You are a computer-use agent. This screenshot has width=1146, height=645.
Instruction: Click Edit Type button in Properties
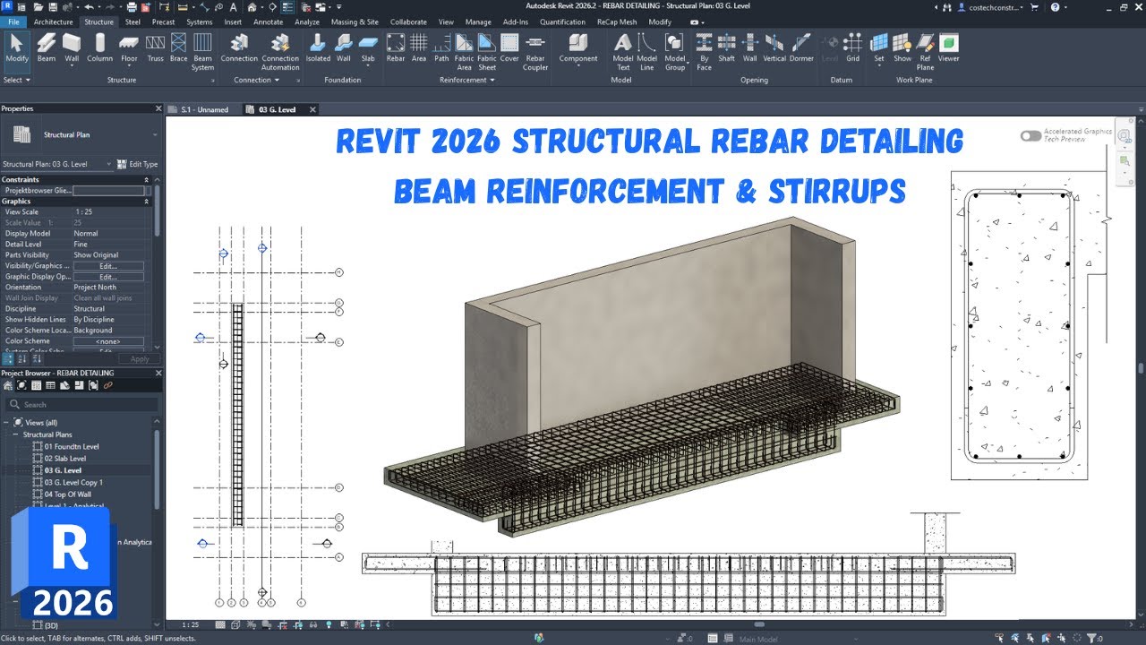[x=138, y=164]
